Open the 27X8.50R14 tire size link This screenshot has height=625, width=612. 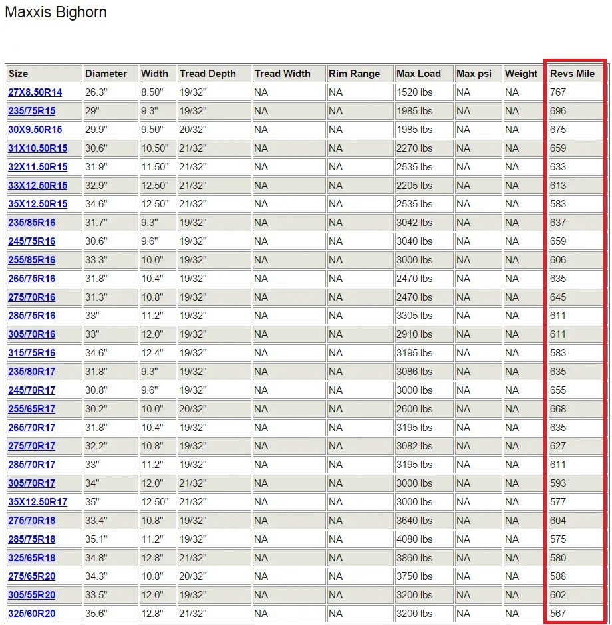click(35, 92)
